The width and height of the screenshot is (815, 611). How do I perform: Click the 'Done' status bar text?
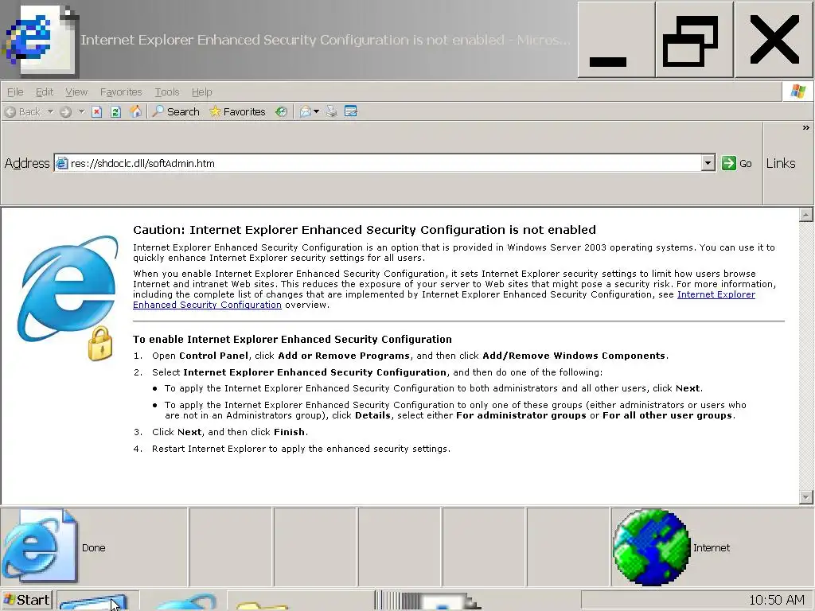[94, 547]
